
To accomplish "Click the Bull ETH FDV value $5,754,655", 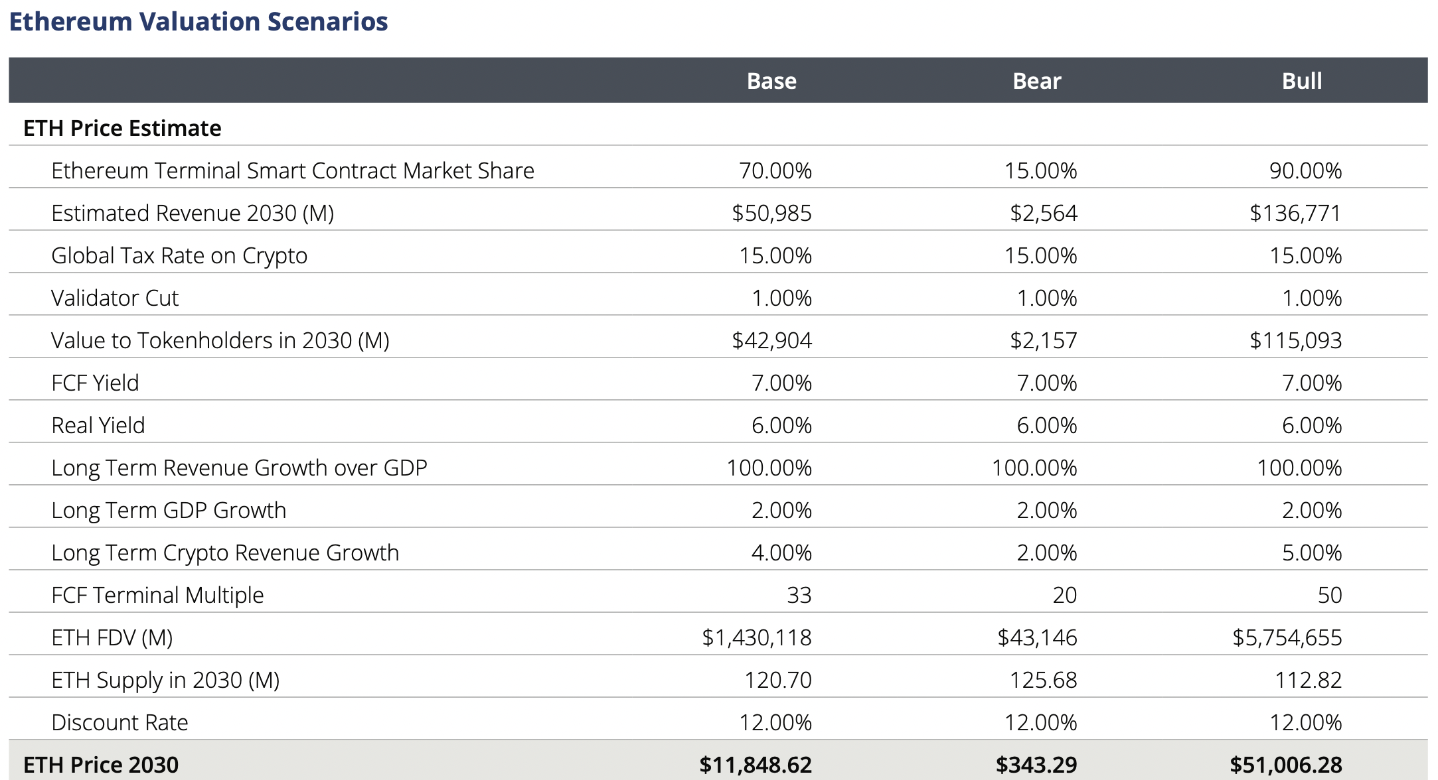I will click(1287, 637).
